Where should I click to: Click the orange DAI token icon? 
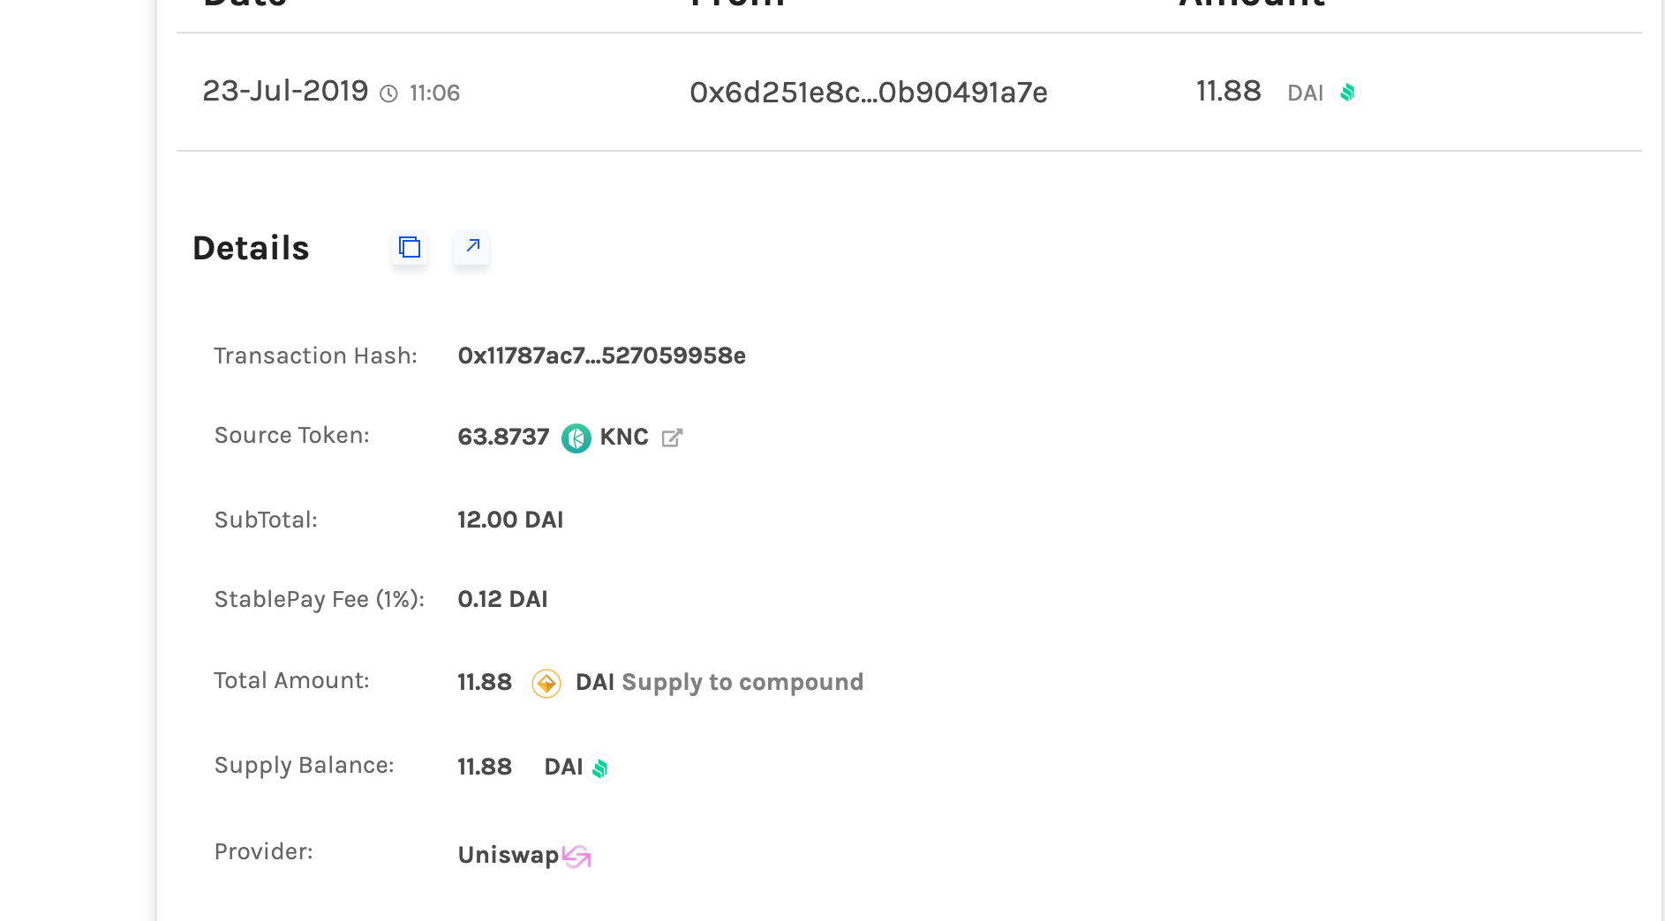[x=546, y=684]
